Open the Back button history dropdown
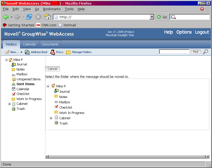 point(11,17)
